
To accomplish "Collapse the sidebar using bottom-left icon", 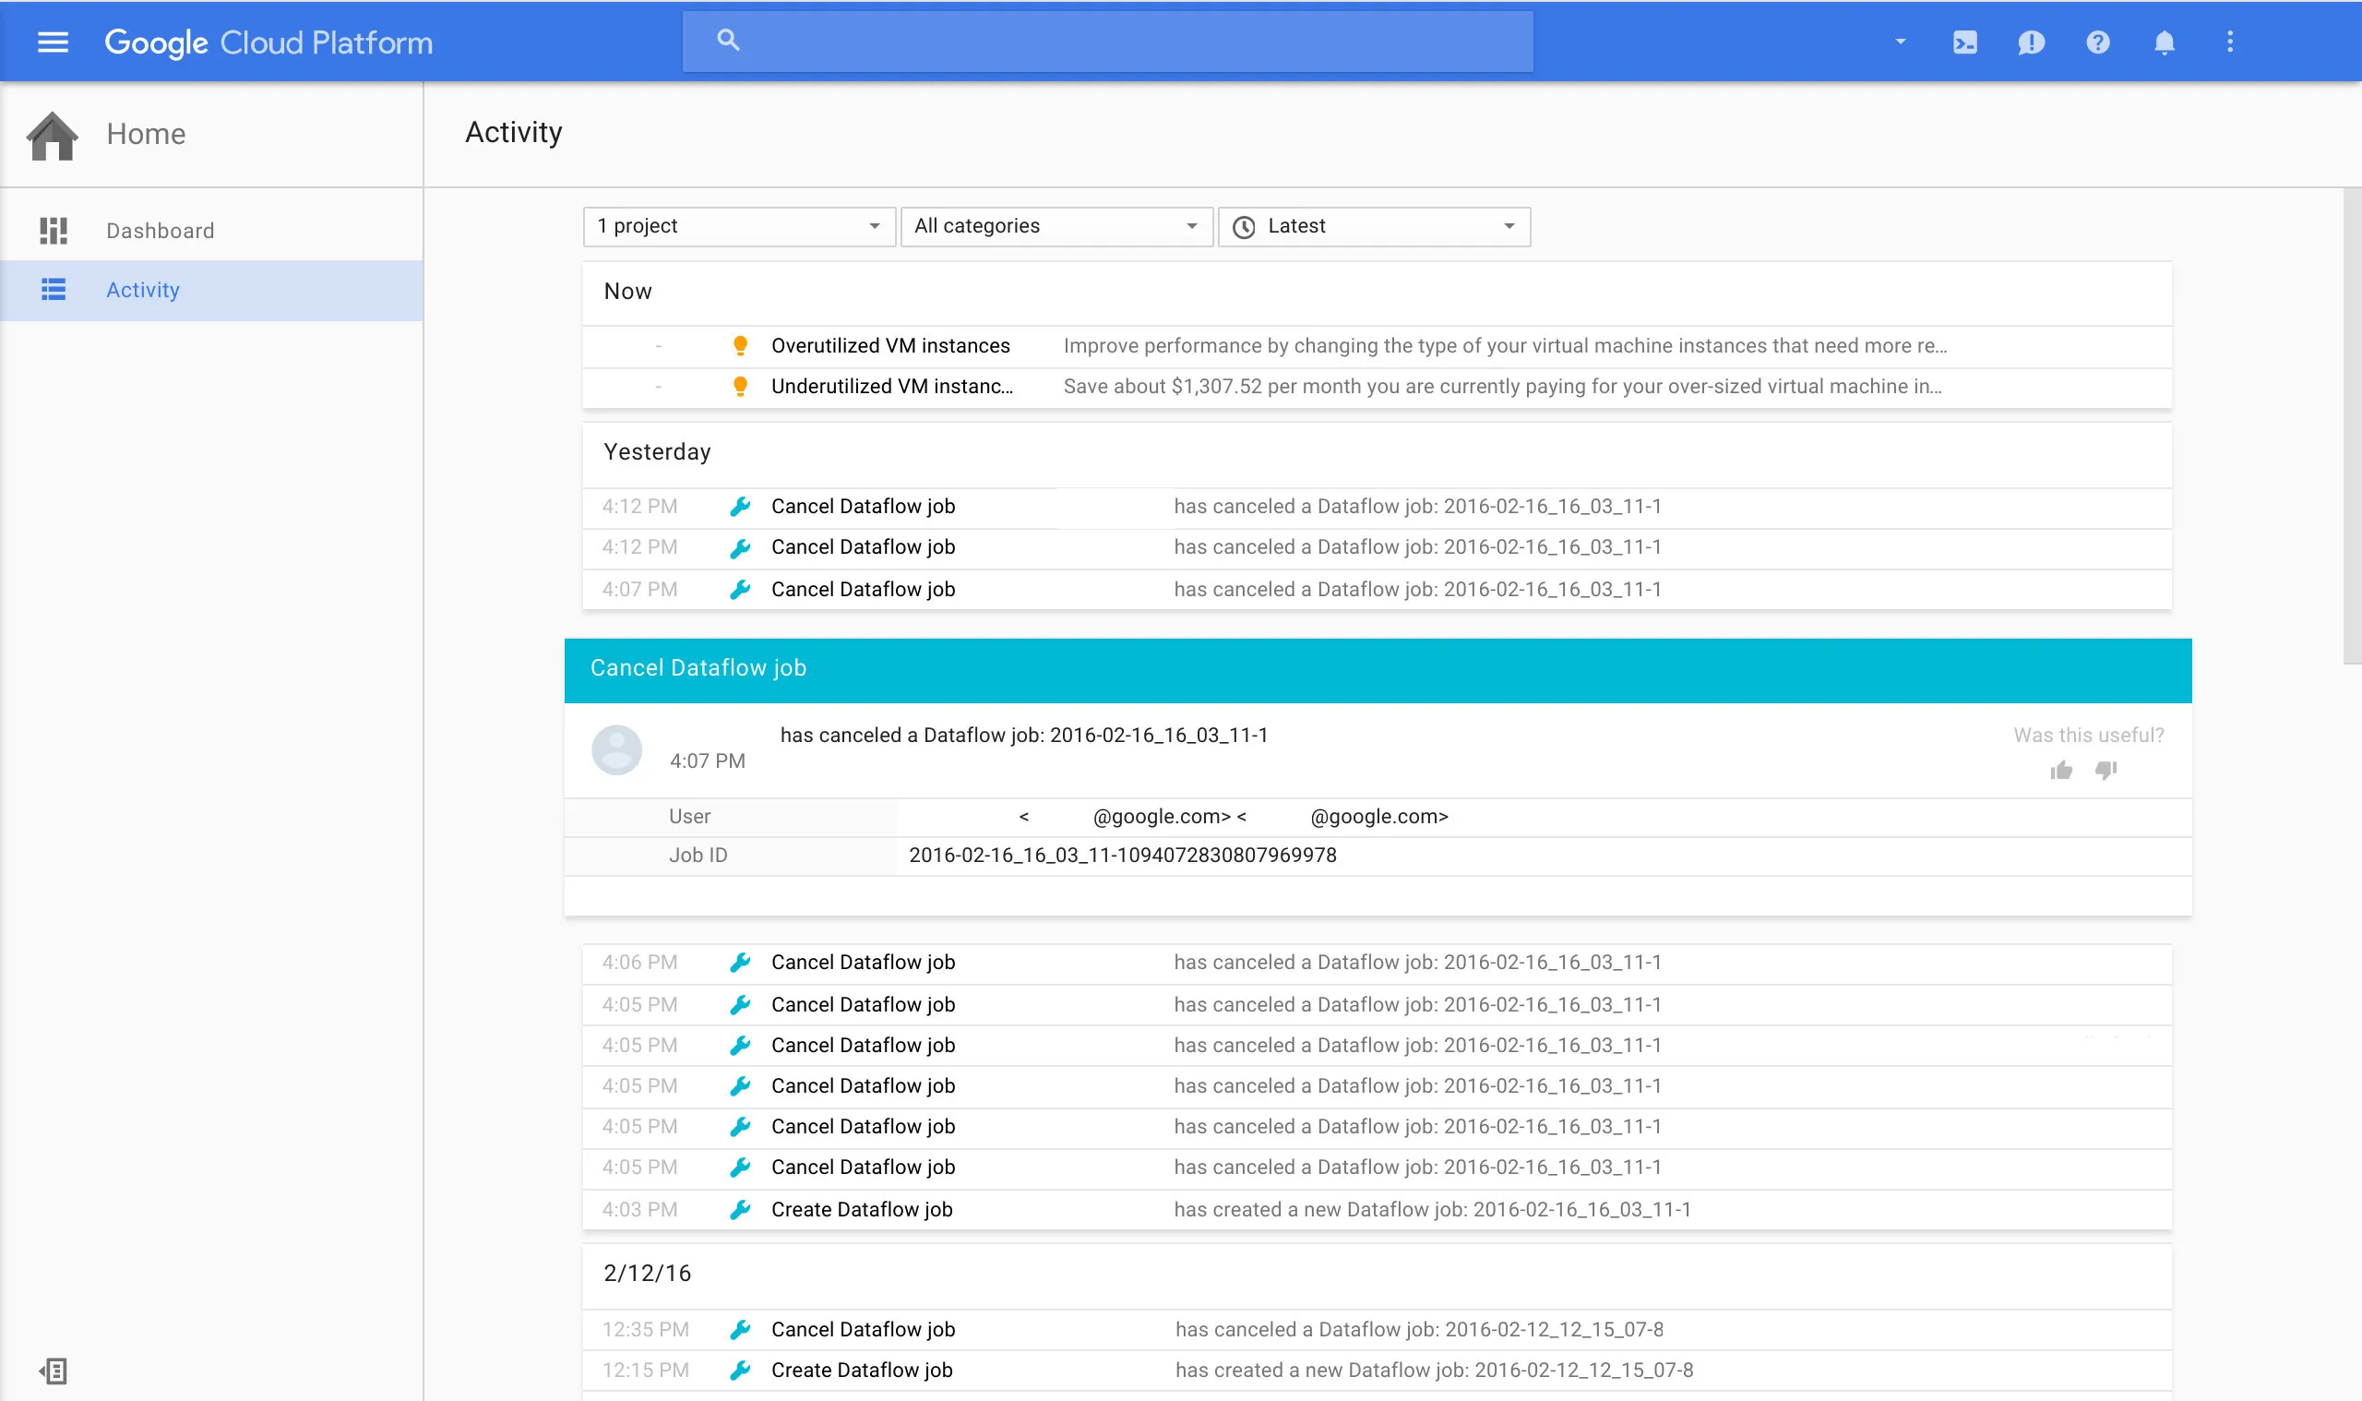I will pos(53,1370).
